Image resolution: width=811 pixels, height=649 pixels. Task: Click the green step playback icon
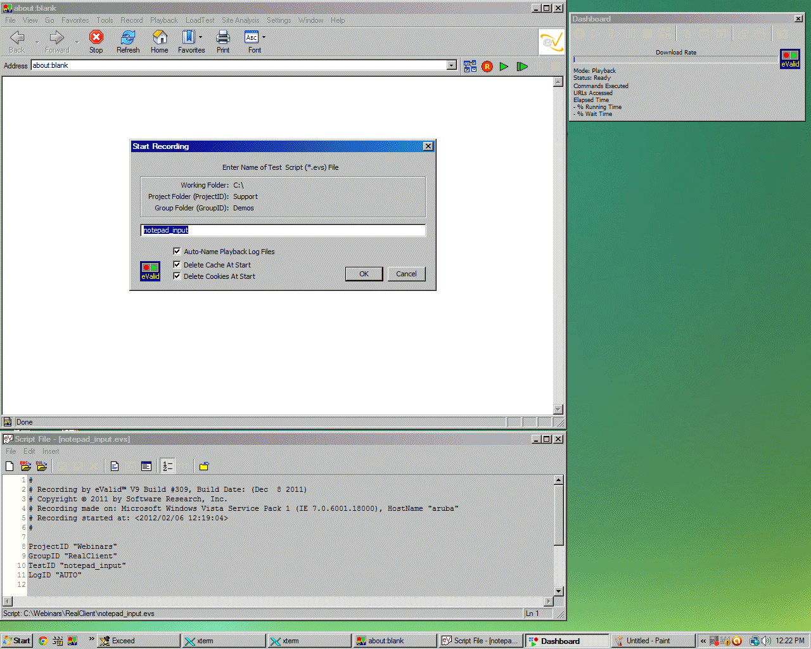(522, 67)
